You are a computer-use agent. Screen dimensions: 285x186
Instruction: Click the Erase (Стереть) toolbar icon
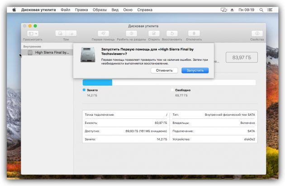click(154, 33)
